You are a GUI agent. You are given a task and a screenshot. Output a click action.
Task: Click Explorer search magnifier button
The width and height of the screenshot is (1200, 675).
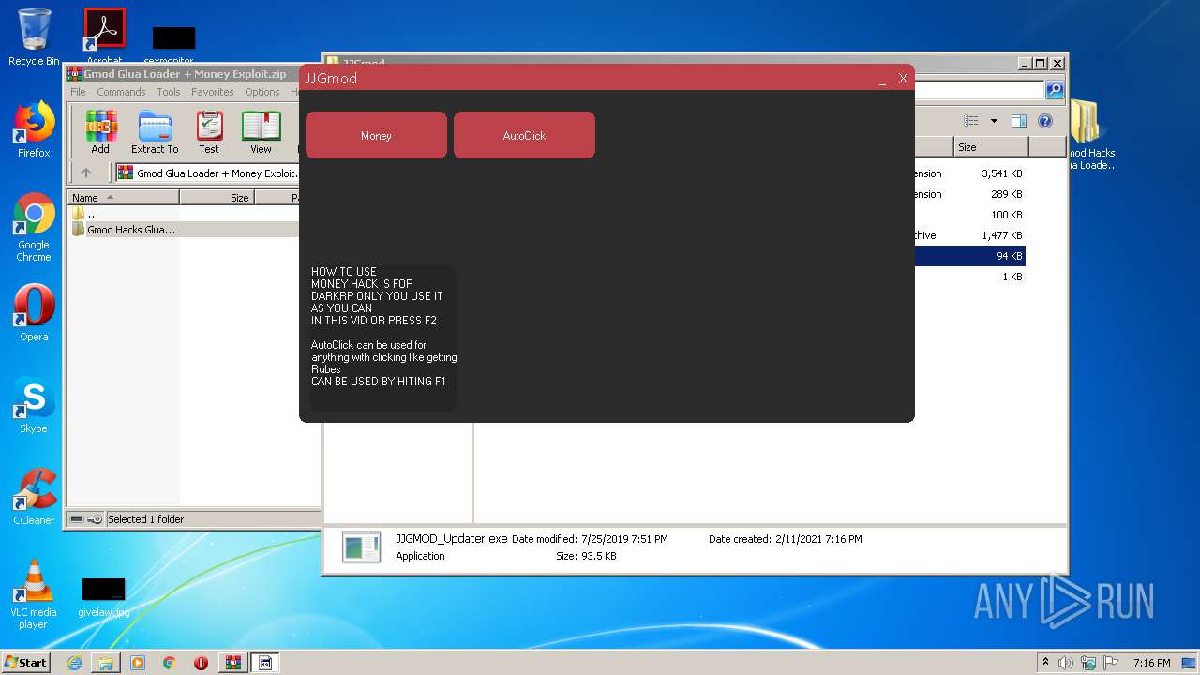point(1055,90)
